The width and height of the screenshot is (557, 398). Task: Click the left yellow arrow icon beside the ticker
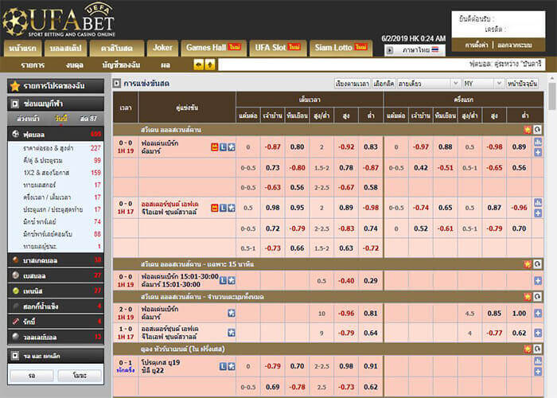point(199,64)
